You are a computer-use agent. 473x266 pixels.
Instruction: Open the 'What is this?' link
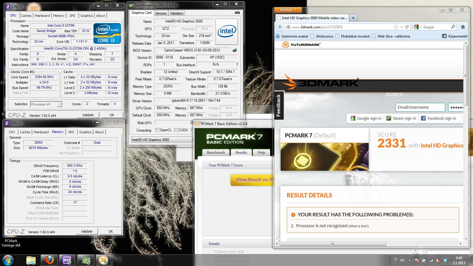[x=358, y=226]
